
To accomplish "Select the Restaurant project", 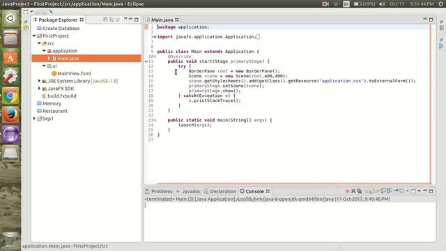I will coord(52,111).
